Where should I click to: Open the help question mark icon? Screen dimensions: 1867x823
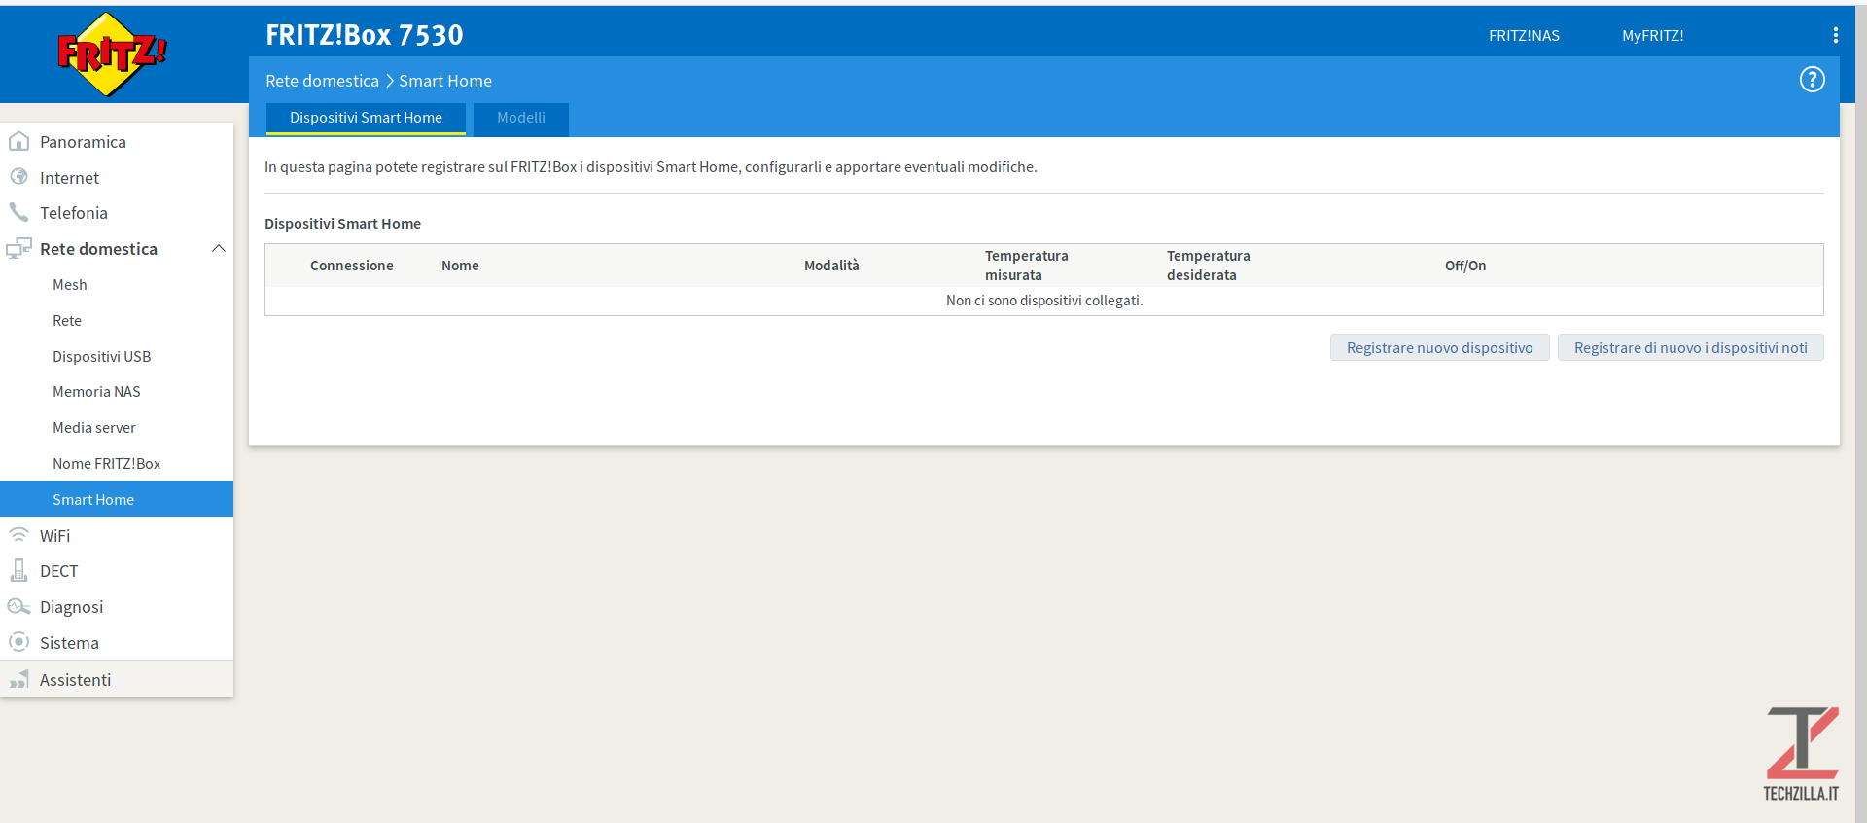click(1812, 80)
